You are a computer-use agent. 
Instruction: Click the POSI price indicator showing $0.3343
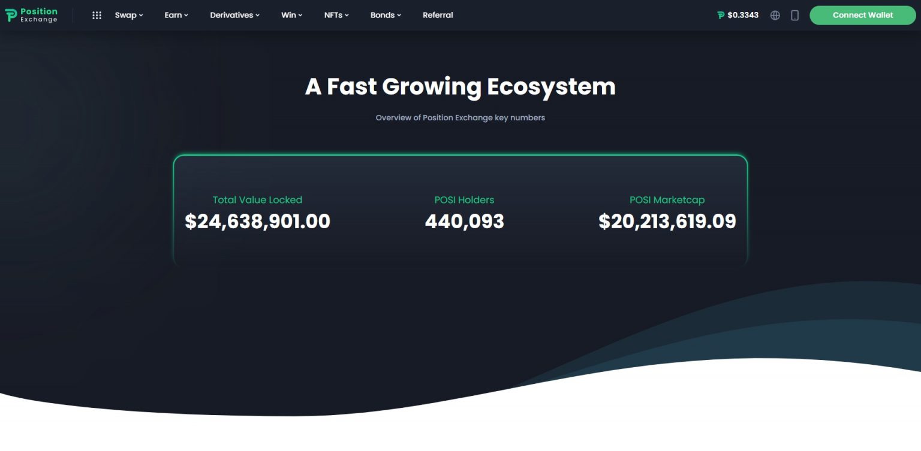[744, 15]
